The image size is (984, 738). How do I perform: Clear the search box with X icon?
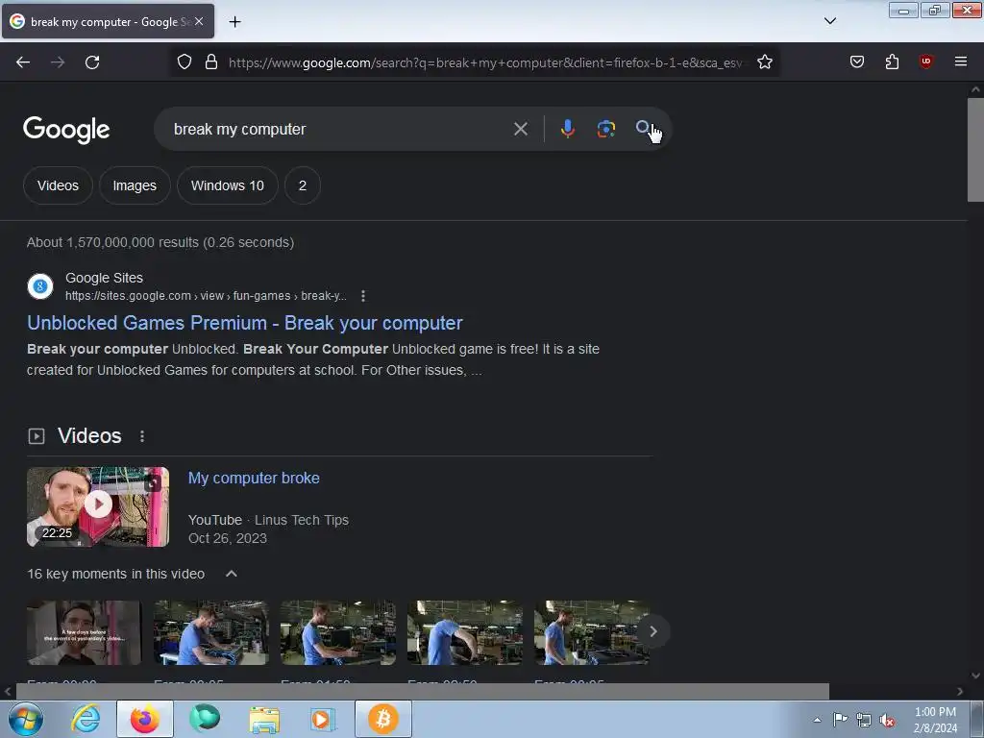coord(520,130)
